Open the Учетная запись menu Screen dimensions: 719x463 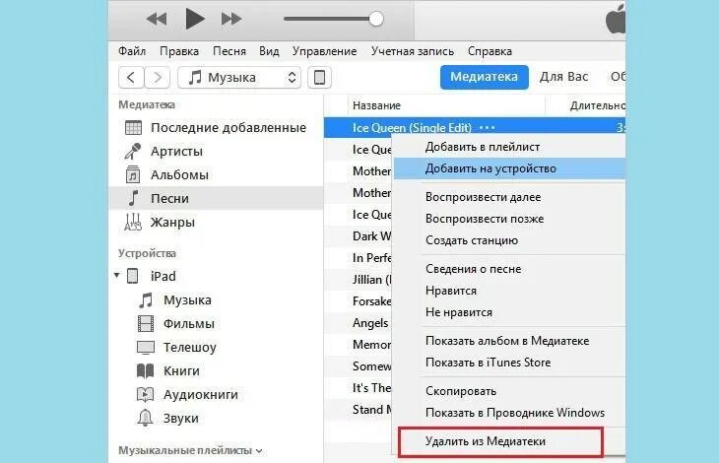[x=413, y=51]
